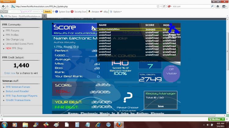Click the 369085 score entry
Viewport: 229px width, 128px height.
point(150,29)
